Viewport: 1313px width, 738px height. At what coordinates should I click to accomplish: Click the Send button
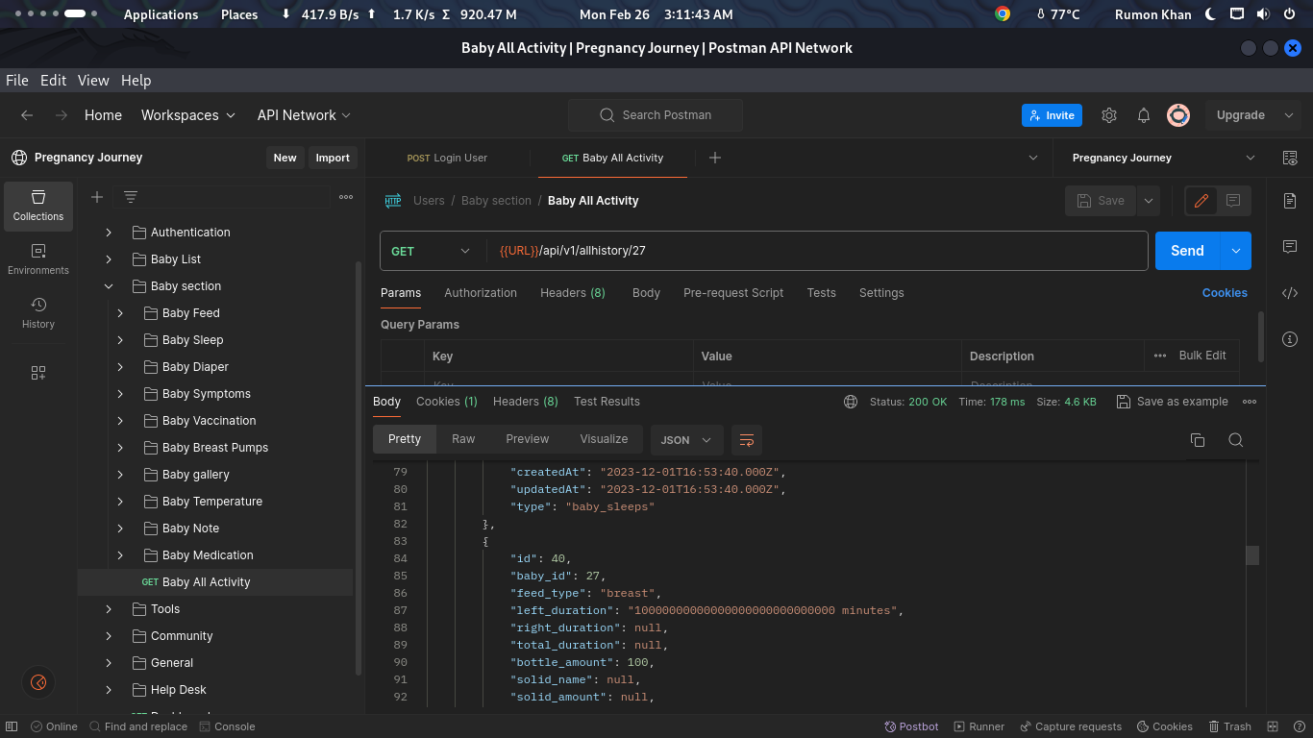[1187, 251]
